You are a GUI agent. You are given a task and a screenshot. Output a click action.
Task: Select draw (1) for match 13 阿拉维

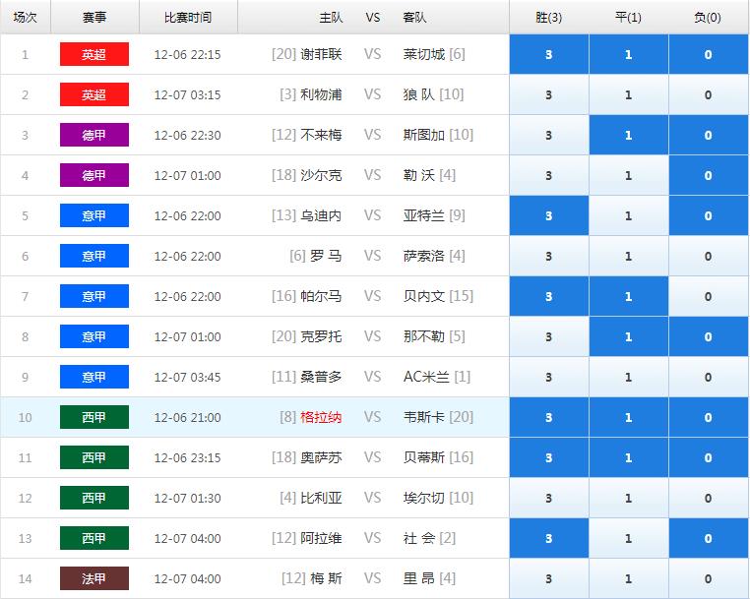pyautogui.click(x=629, y=538)
